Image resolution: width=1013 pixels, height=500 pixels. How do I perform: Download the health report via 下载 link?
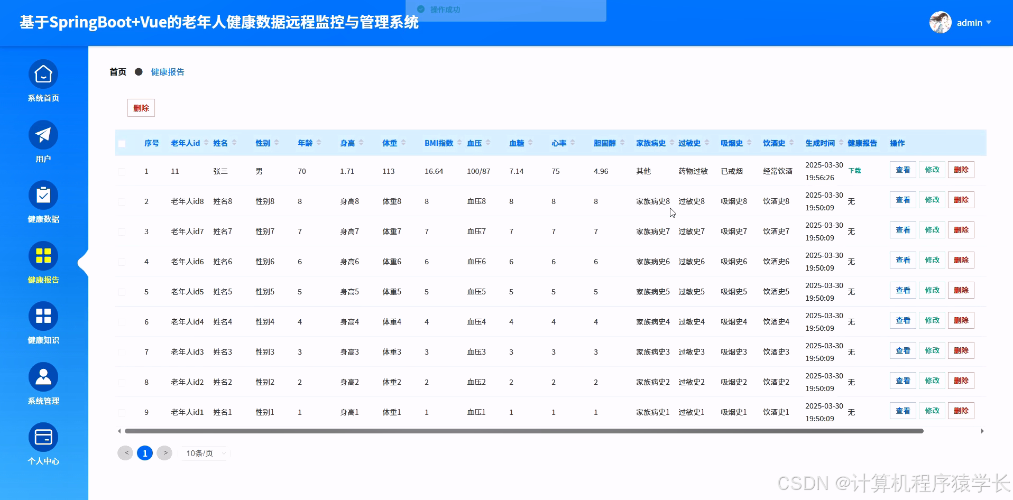(x=854, y=171)
